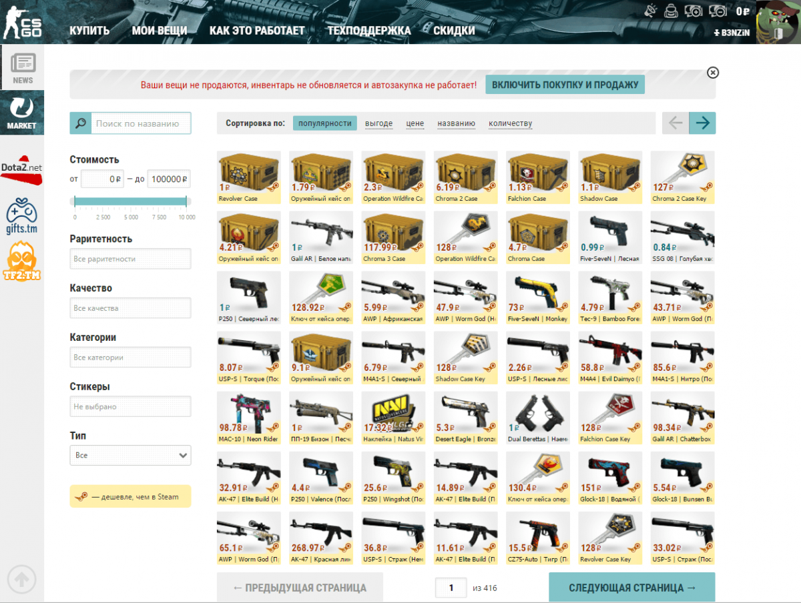The height and width of the screenshot is (603, 801).
Task: Sort items by количеству
Action: tap(511, 123)
